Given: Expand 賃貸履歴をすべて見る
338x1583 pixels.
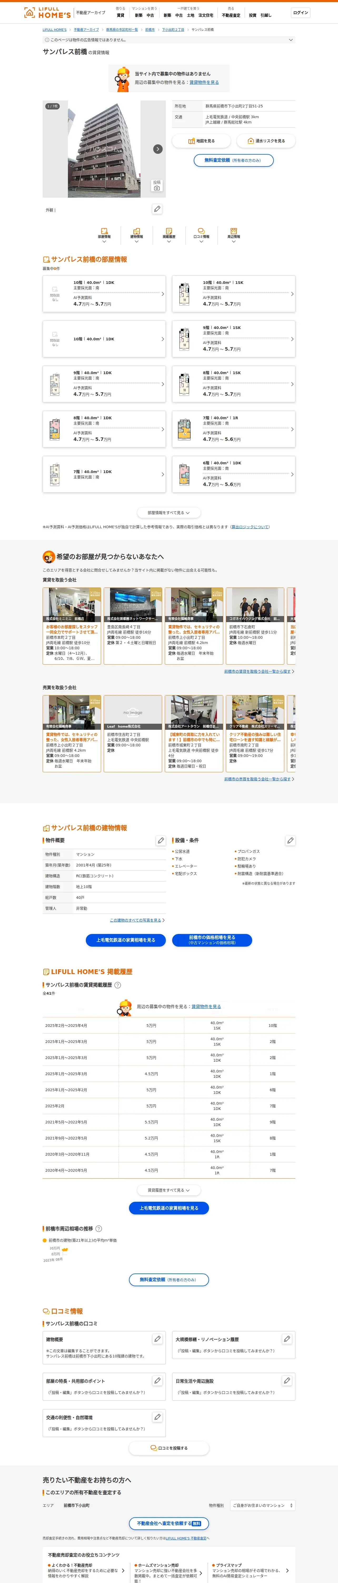Looking at the screenshot, I should pyautogui.click(x=169, y=1190).
